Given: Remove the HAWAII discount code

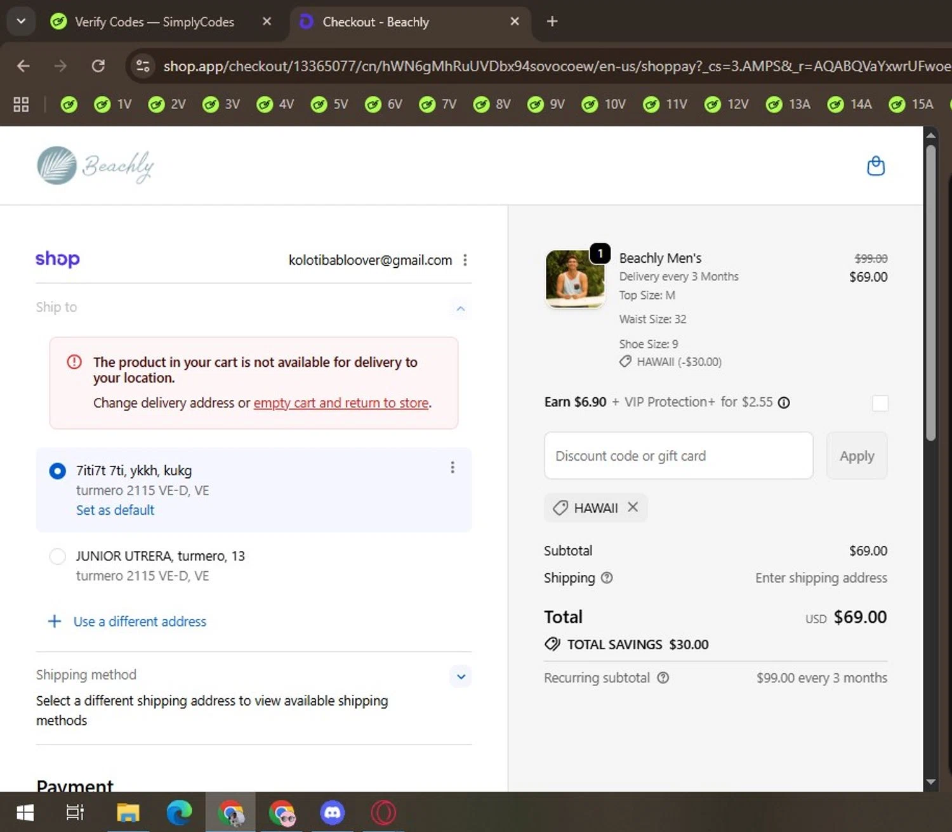Looking at the screenshot, I should click(633, 507).
